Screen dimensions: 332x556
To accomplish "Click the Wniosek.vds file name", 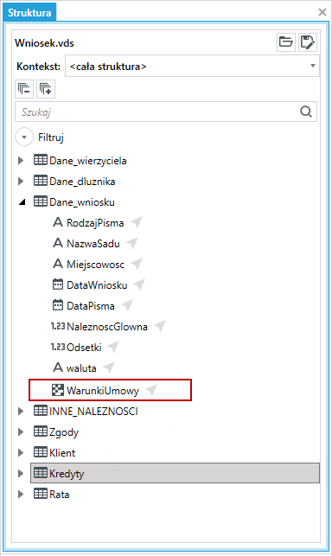I will [44, 43].
